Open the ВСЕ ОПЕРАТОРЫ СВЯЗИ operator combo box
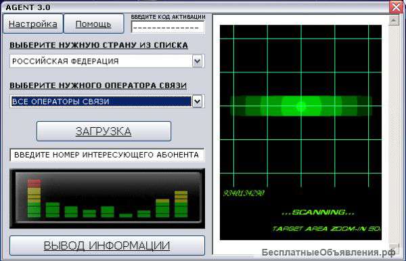The width and height of the screenshot is (406, 261). [x=107, y=101]
